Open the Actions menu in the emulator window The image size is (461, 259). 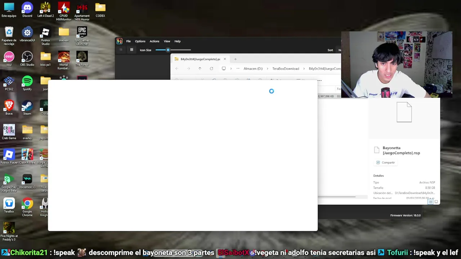point(154,41)
